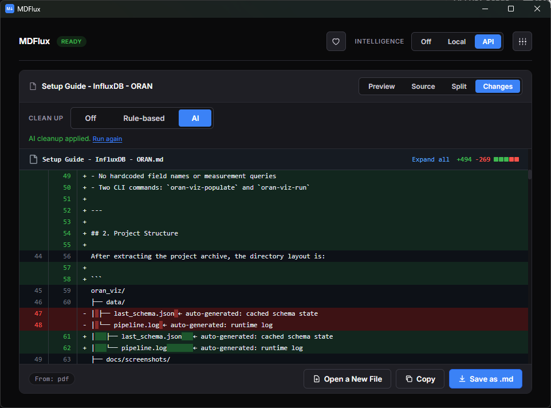Click the file name Setup Guide - InfluxDB - ORAN.md
The width and height of the screenshot is (551, 408).
(103, 159)
